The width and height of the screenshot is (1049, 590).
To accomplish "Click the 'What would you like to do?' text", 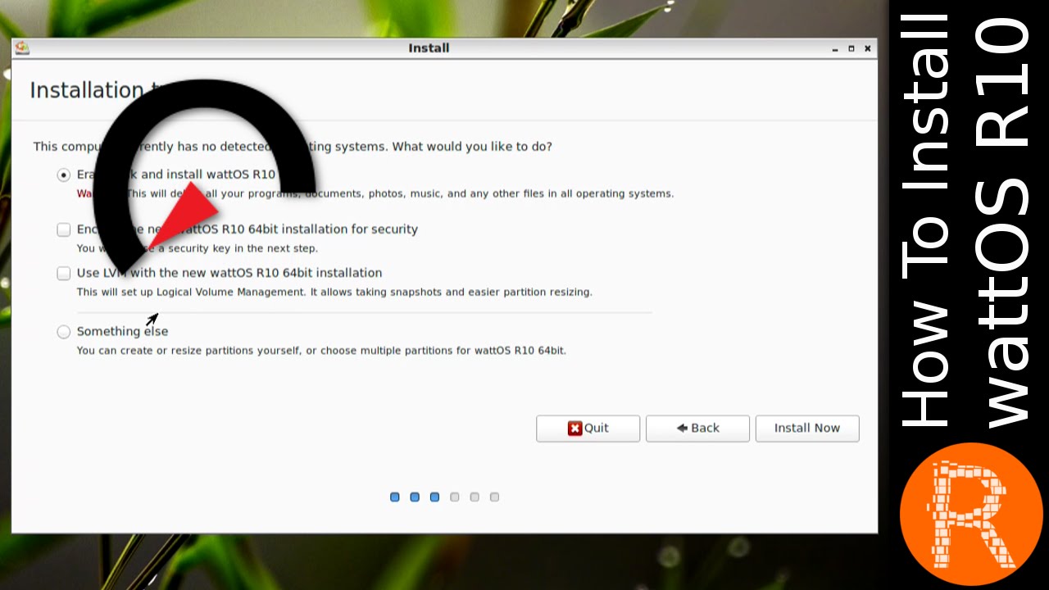I will pyautogui.click(x=472, y=147).
